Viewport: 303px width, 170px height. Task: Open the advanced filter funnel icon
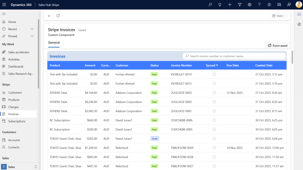click(240, 5)
